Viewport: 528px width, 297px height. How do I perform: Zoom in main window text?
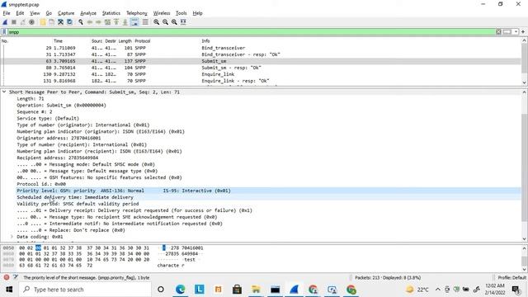pos(157,22)
